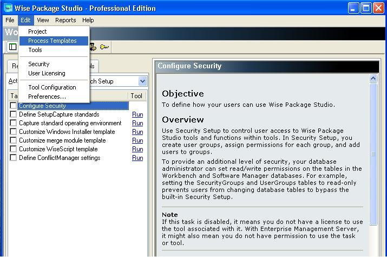Select Customize merge module template text
387x257 pixels.
coord(62,140)
